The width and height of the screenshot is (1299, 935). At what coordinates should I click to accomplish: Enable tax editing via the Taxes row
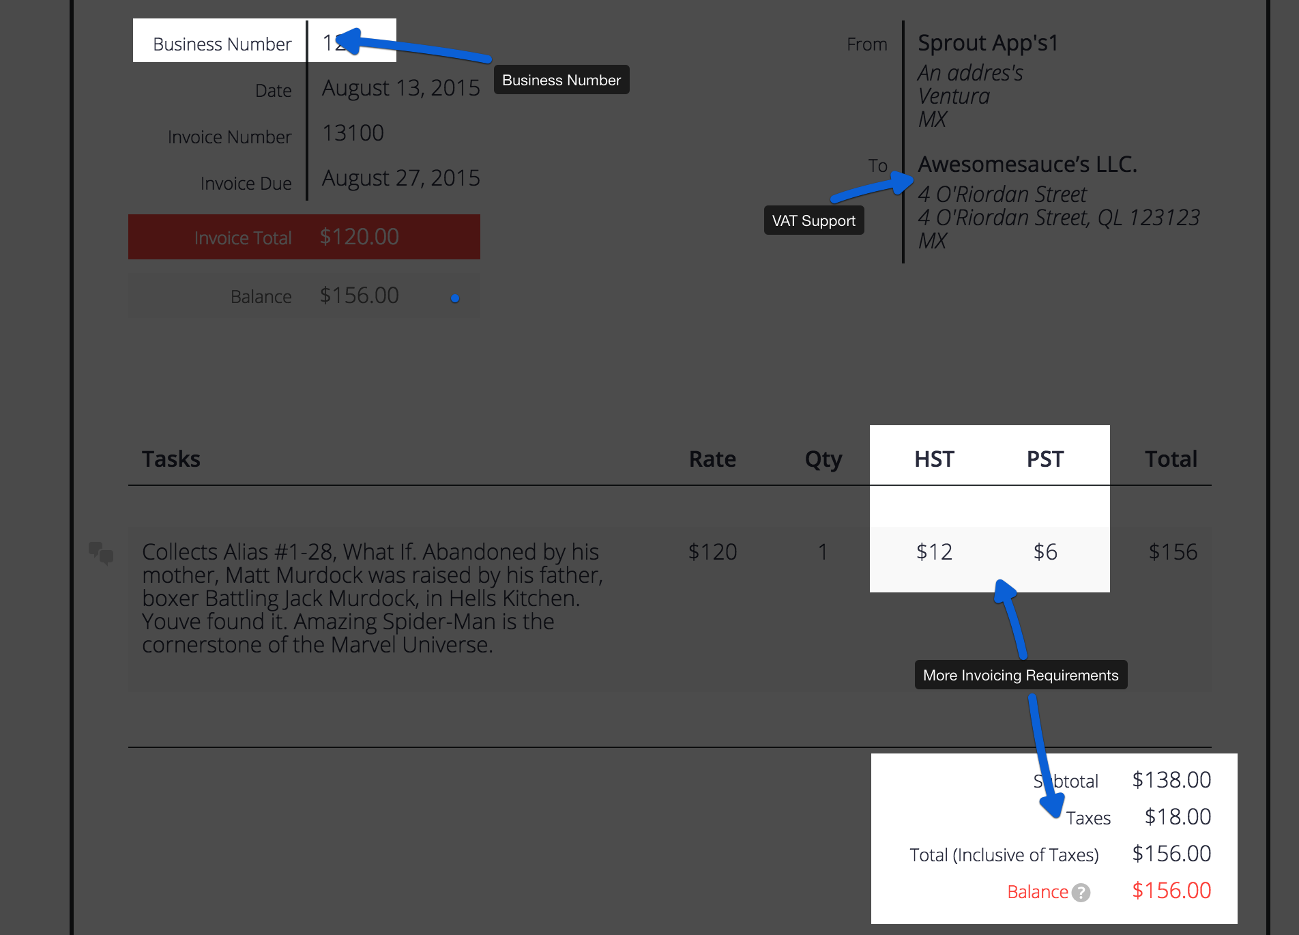point(1089,817)
